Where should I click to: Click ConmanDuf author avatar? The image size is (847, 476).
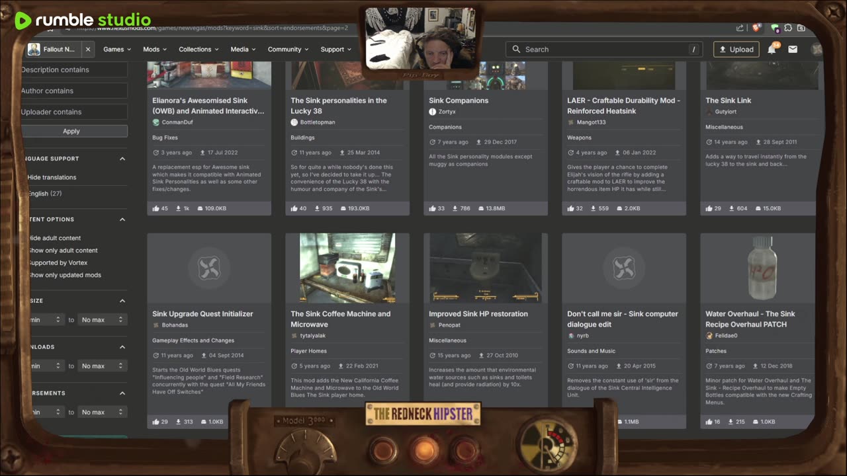[x=156, y=122]
